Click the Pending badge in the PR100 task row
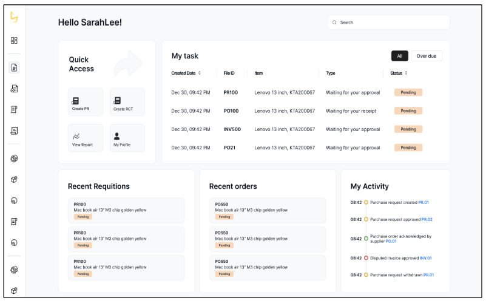486x303 pixels. pyautogui.click(x=408, y=92)
